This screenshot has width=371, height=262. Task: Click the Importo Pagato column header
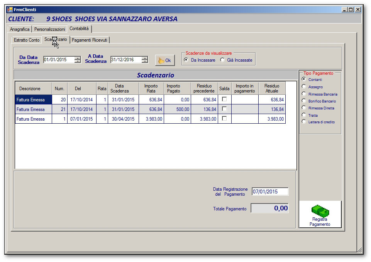(178, 89)
